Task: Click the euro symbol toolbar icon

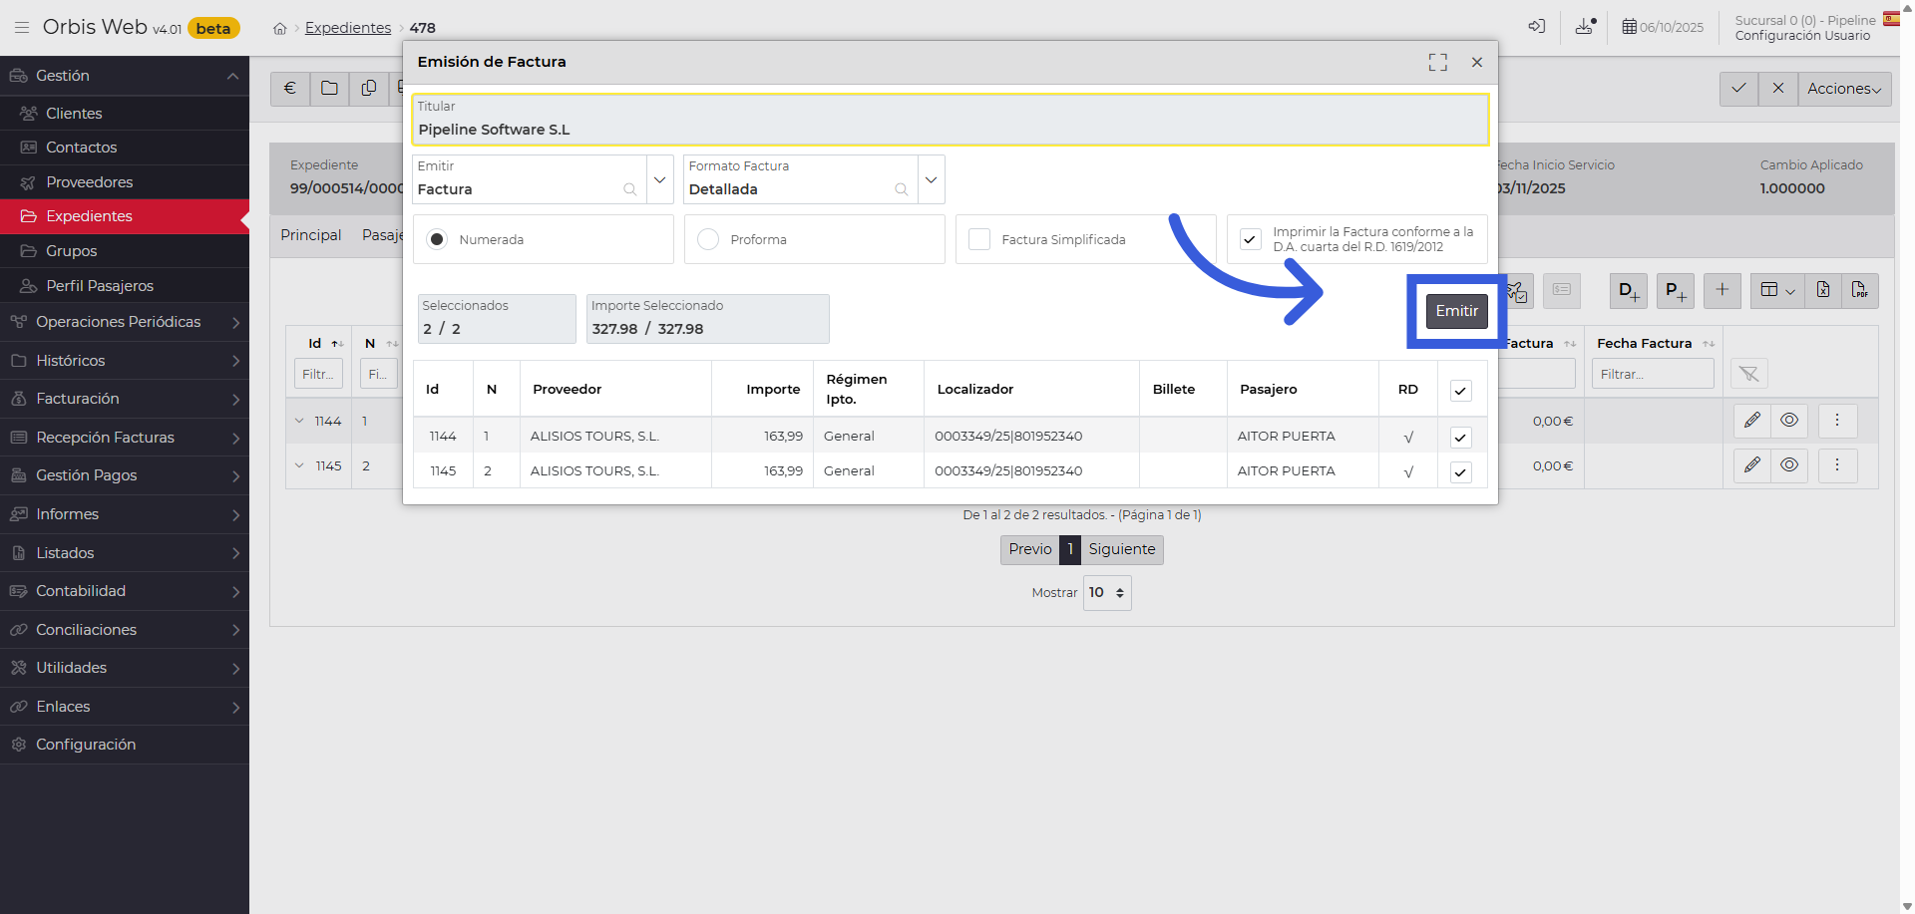Action: [x=290, y=89]
